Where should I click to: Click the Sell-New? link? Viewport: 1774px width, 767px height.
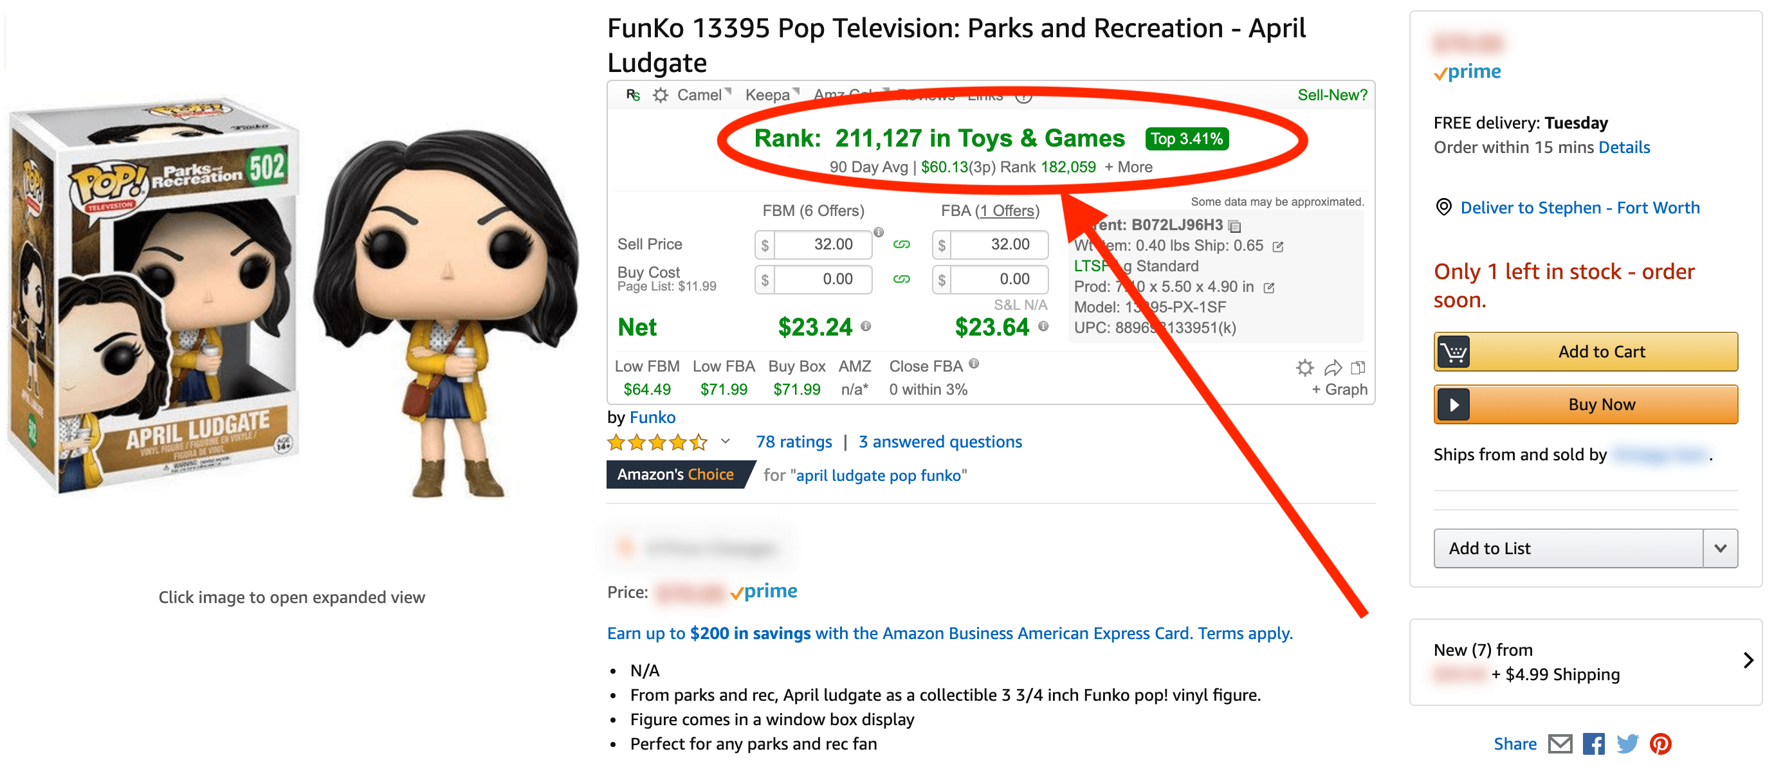tap(1330, 95)
